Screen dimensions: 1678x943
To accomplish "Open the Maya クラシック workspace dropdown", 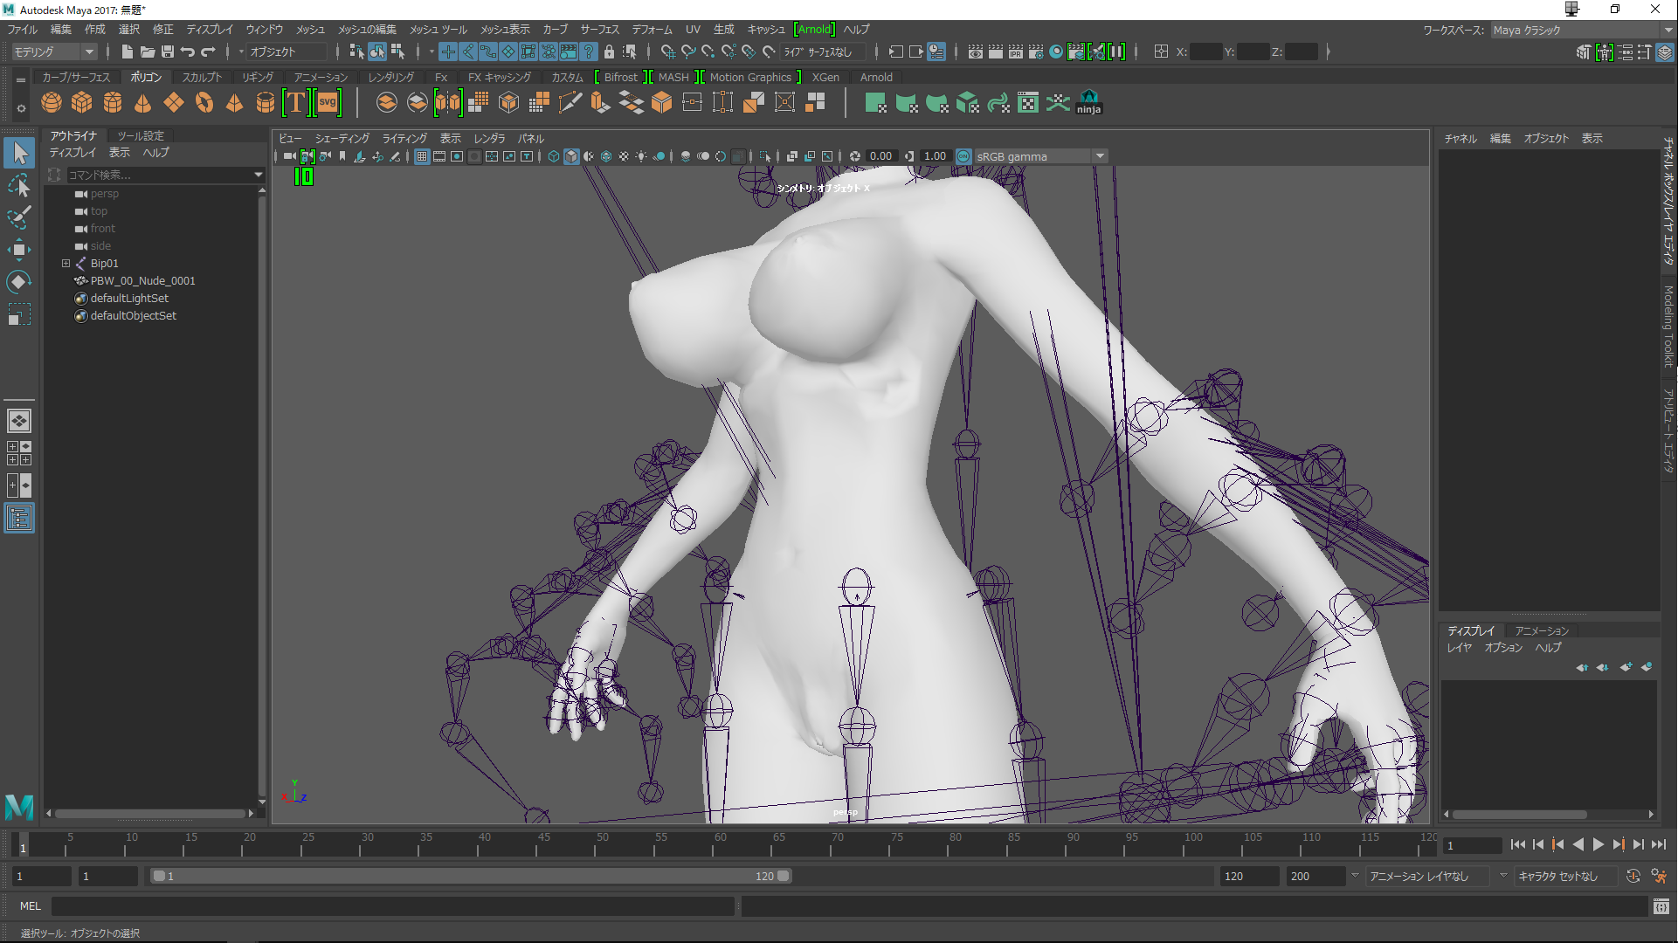I will click(x=1582, y=30).
